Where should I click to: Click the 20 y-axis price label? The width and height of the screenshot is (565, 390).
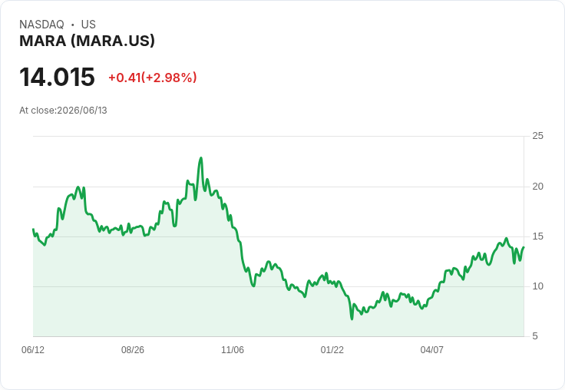[537, 187]
